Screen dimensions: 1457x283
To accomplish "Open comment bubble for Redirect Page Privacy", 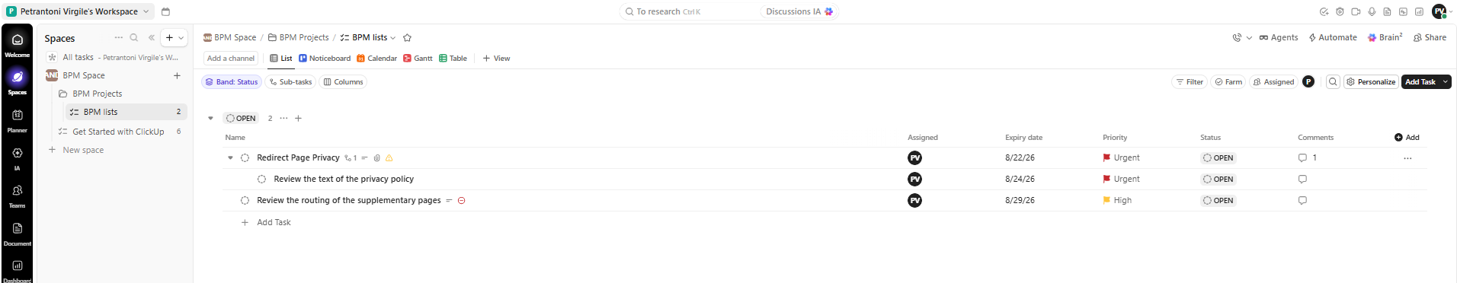I will [x=1302, y=158].
